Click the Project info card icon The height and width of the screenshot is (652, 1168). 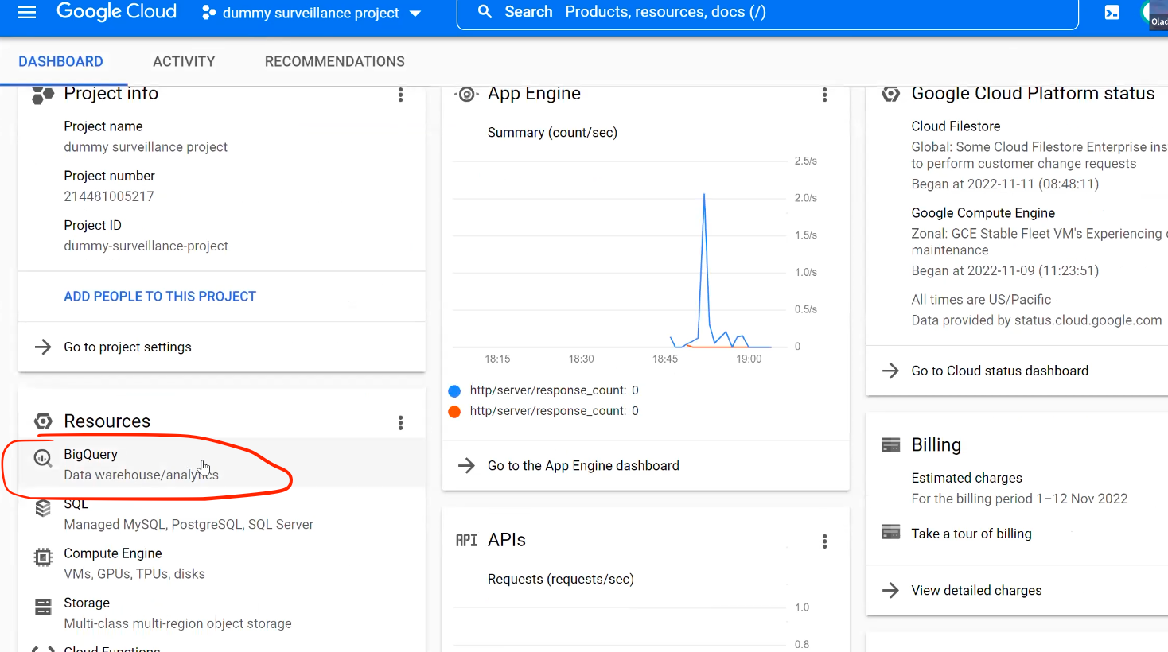tap(43, 95)
